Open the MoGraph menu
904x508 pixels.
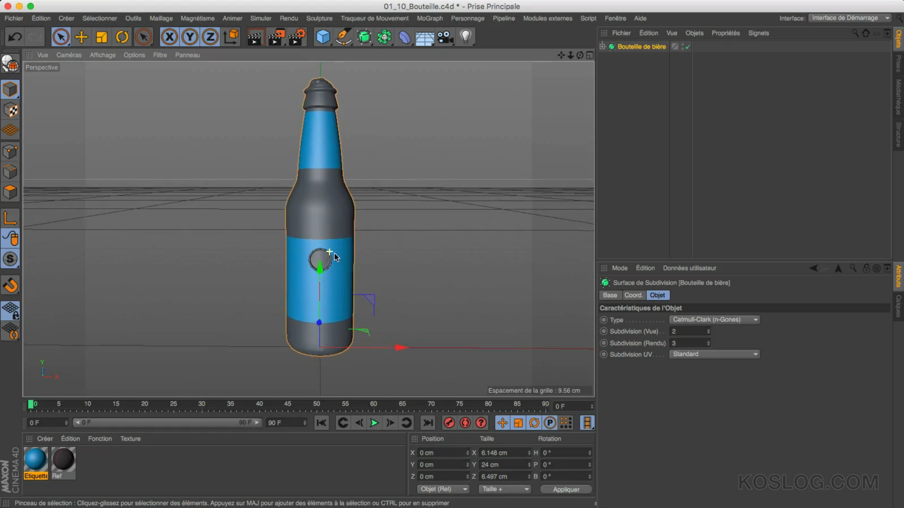[429, 18]
